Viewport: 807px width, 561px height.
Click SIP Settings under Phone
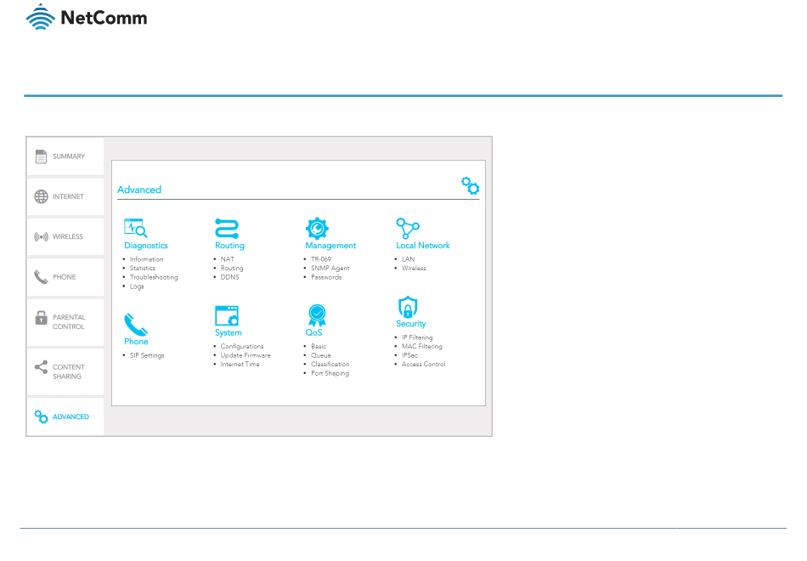[x=147, y=355]
